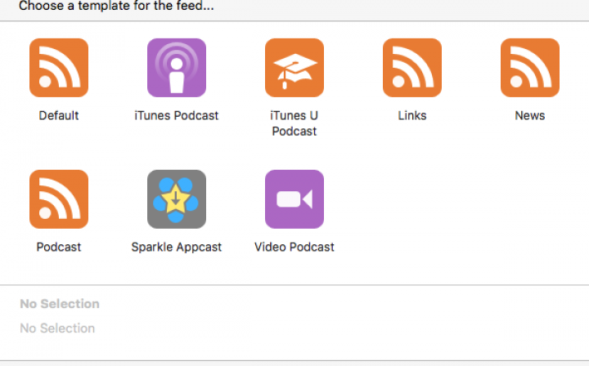This screenshot has width=589, height=366.
Task: Choose the Video Podcast camera icon
Action: [x=294, y=199]
